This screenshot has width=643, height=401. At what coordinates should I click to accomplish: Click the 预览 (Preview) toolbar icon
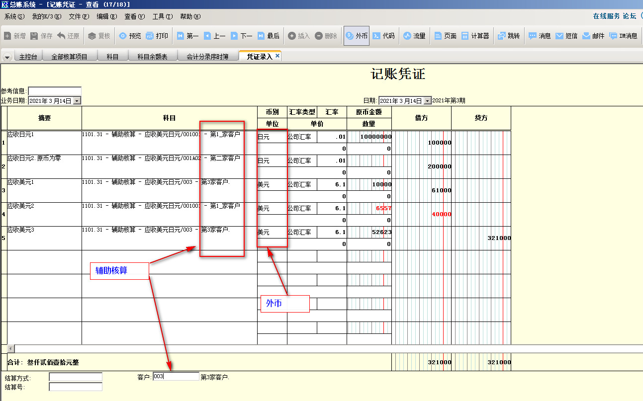[x=130, y=36]
